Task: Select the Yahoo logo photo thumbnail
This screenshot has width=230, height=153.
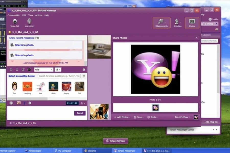Action: [x=155, y=108]
